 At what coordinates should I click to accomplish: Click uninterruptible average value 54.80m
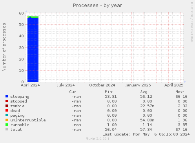(x=147, y=120)
